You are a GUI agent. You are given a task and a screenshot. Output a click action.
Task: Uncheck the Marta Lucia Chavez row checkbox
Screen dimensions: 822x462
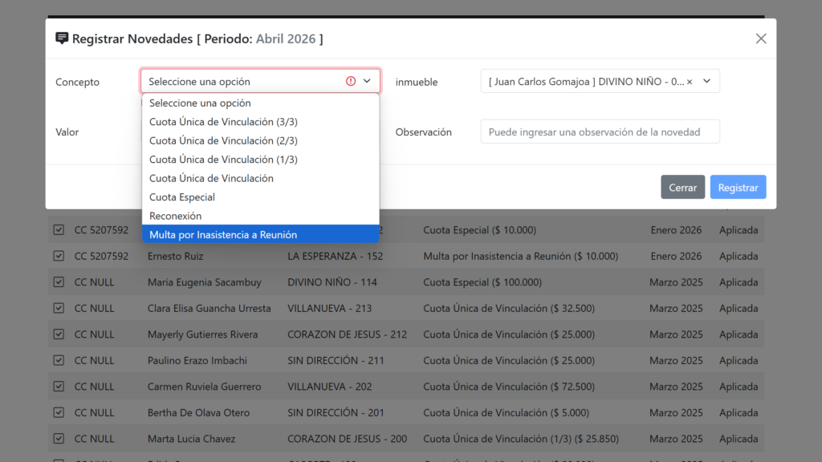tap(59, 439)
